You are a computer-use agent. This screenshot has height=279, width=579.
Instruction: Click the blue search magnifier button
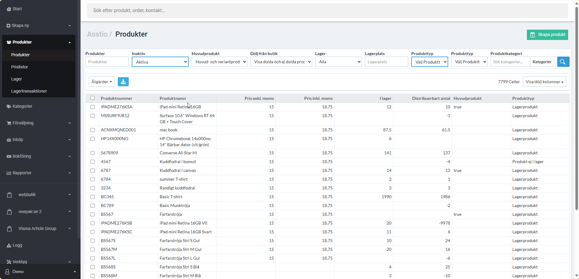point(563,62)
